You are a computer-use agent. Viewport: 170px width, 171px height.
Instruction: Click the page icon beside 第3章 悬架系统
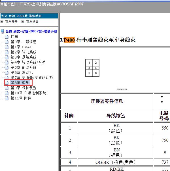point(7,57)
